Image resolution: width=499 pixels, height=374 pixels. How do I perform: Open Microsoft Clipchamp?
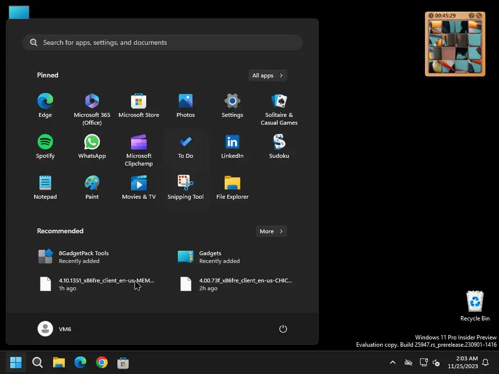[139, 150]
